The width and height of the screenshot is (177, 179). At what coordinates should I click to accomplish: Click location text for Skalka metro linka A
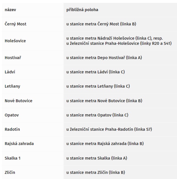(x=97, y=158)
